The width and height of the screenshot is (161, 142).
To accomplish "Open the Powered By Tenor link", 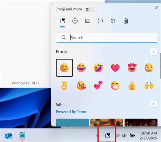I will [71, 112].
